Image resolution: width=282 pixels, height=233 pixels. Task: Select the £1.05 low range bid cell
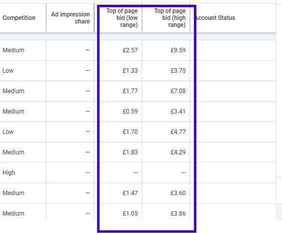coord(130,214)
